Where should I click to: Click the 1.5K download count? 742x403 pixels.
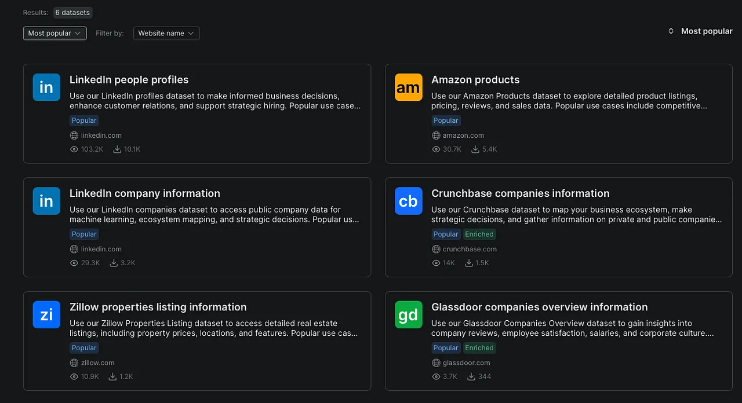coord(482,263)
